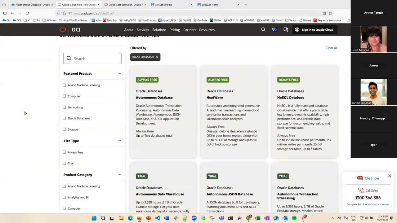Open OneNote from the taskbar
This screenshot has height=223, width=397.
tap(267, 218)
